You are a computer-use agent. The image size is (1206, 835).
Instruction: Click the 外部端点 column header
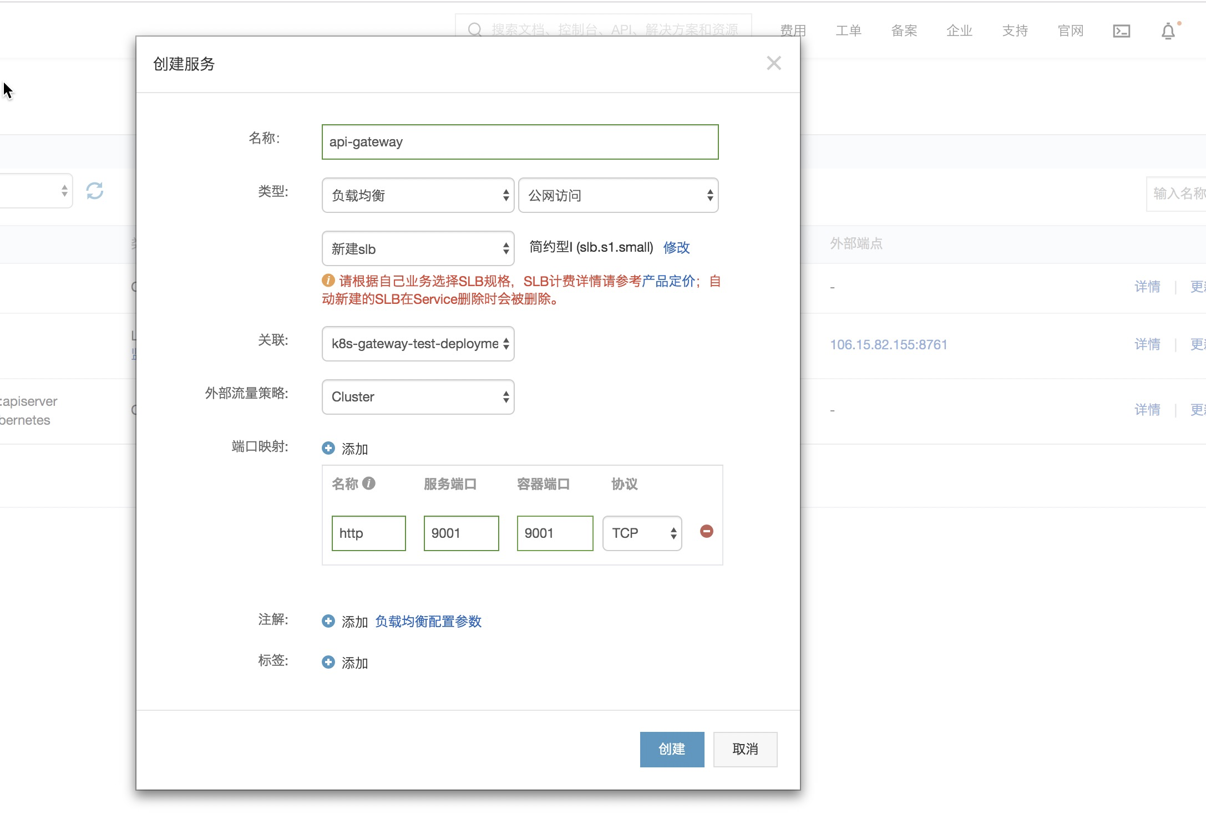(856, 243)
